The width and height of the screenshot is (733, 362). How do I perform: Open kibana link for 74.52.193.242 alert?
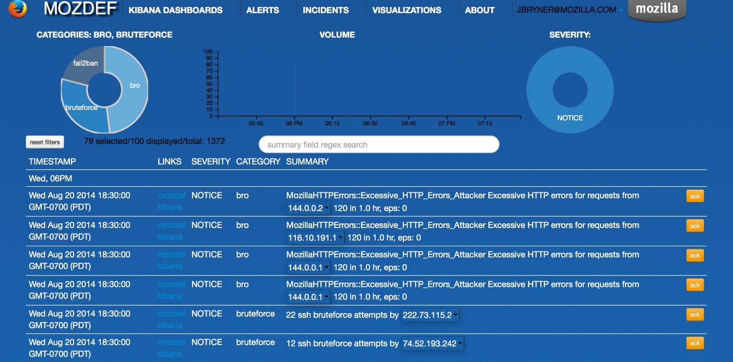click(x=170, y=354)
